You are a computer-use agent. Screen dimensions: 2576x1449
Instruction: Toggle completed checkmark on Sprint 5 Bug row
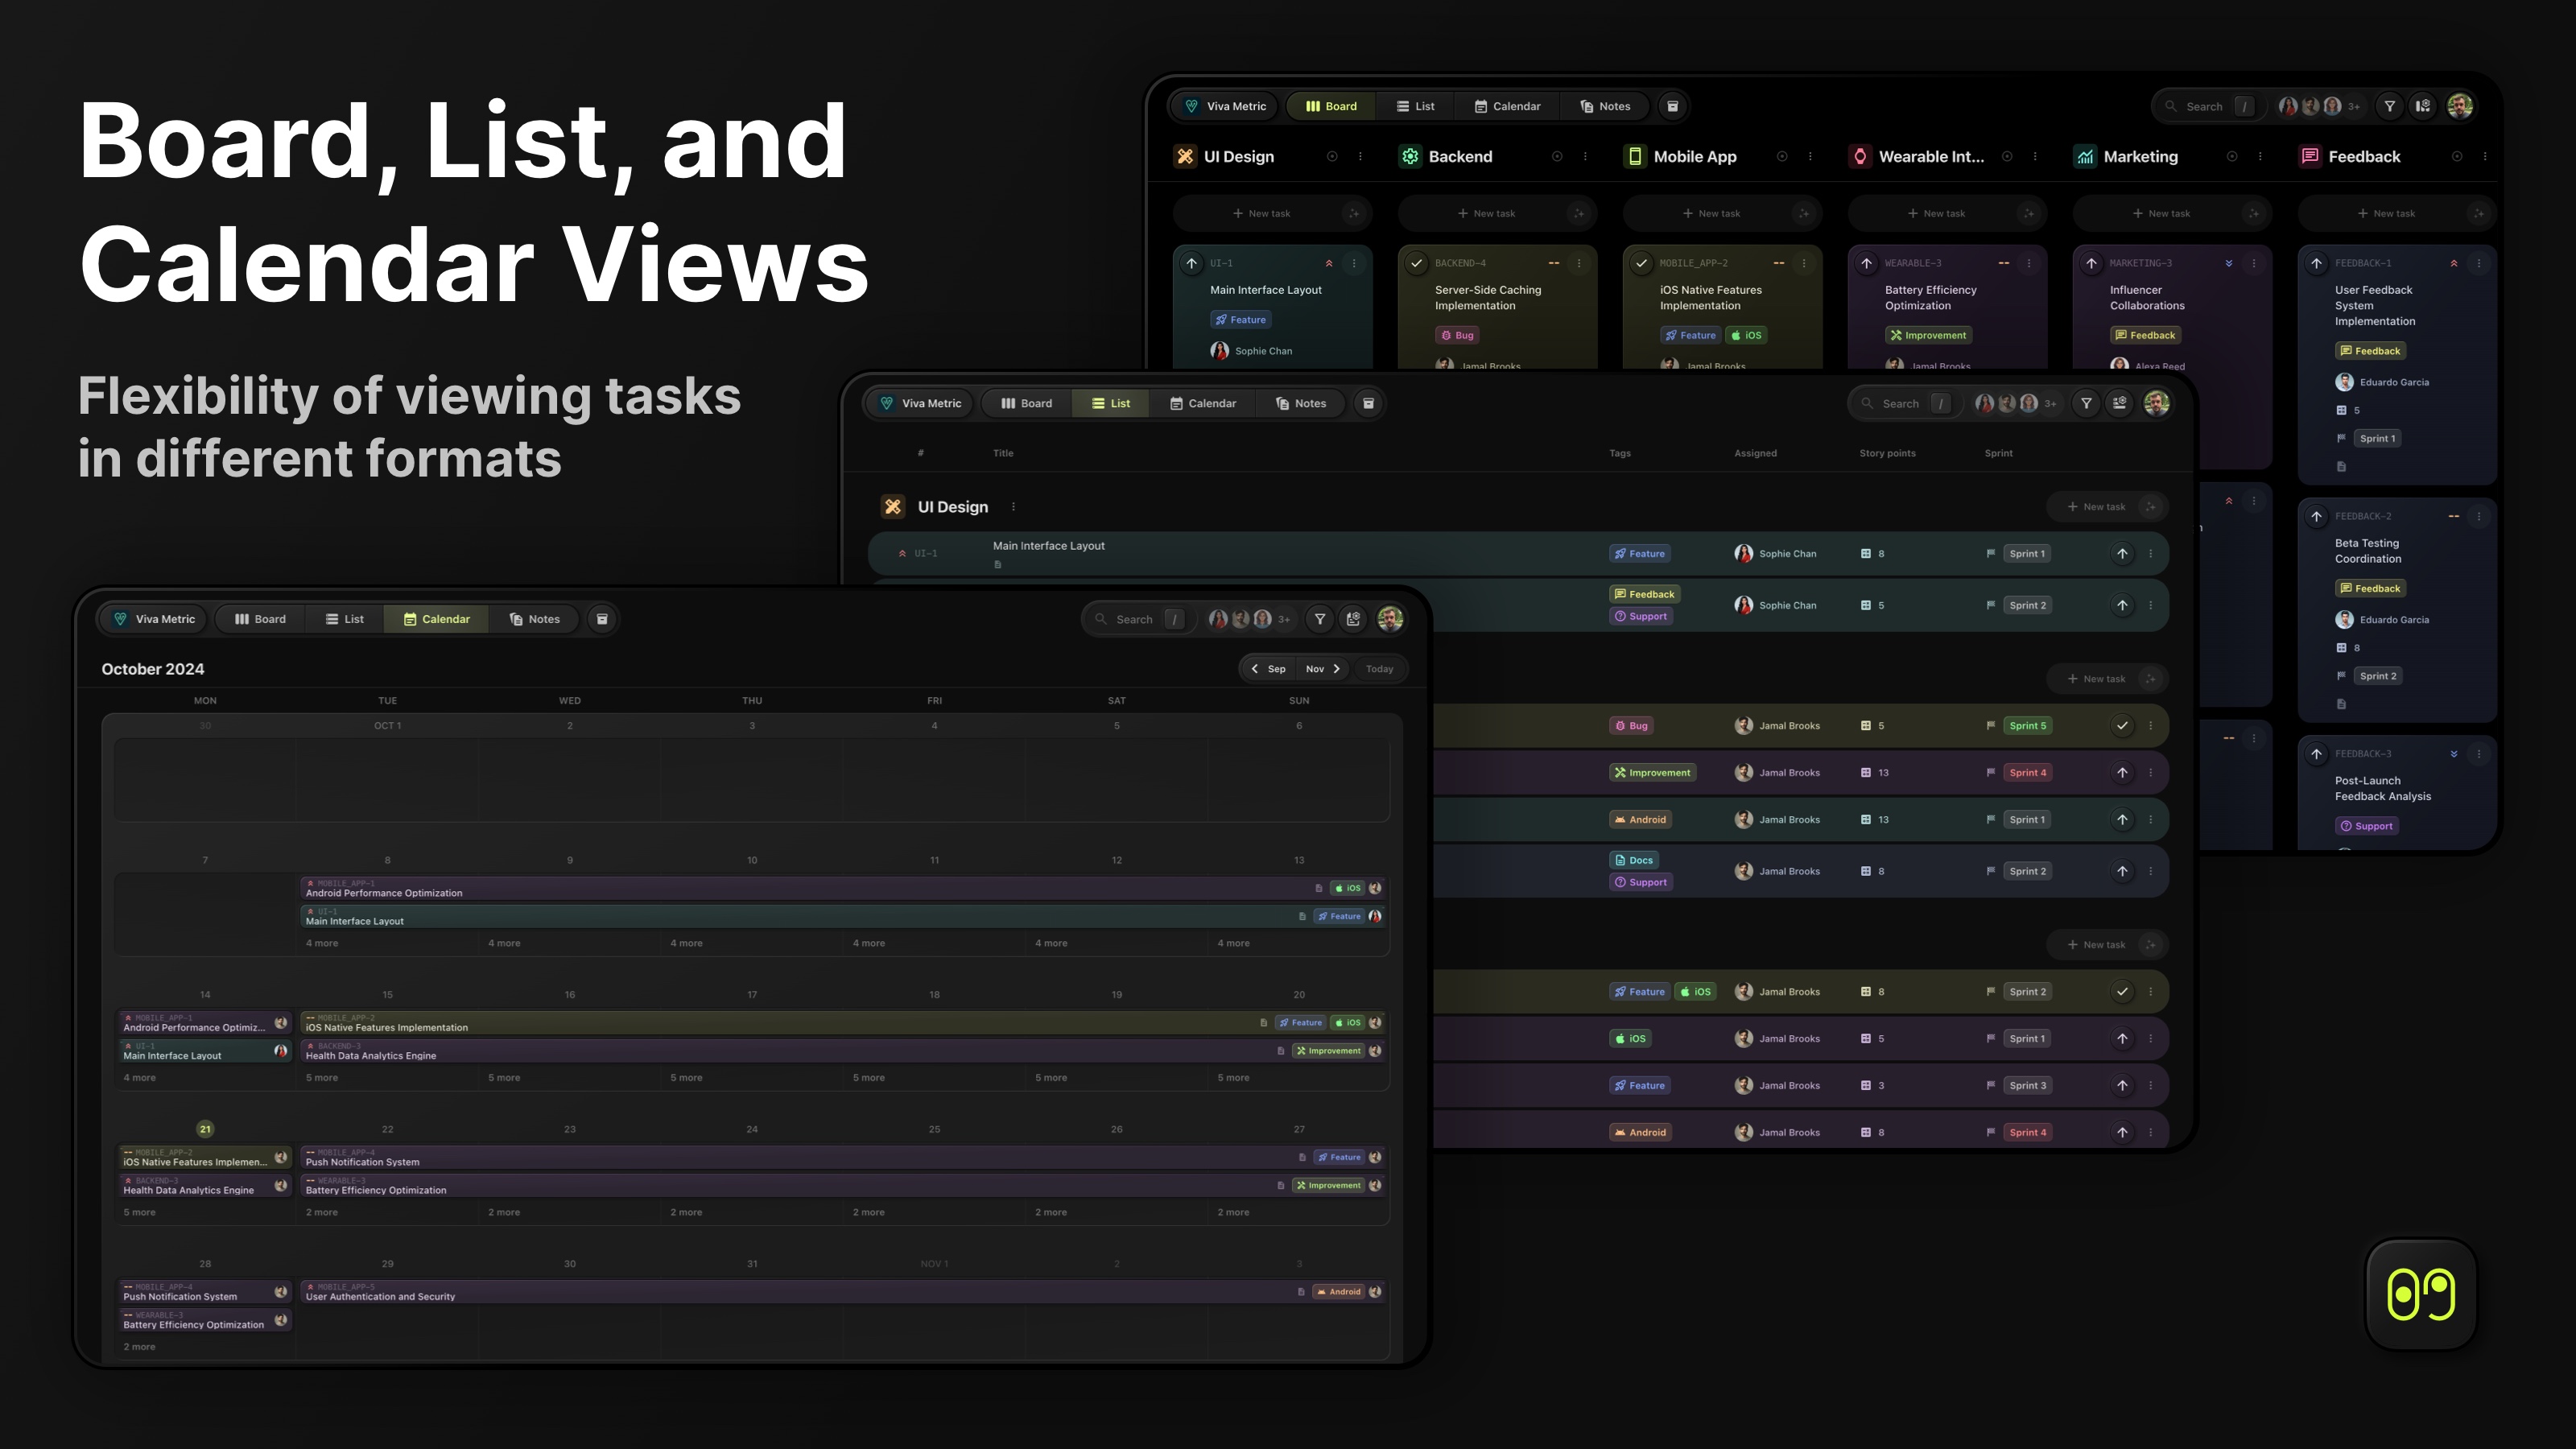(2122, 726)
